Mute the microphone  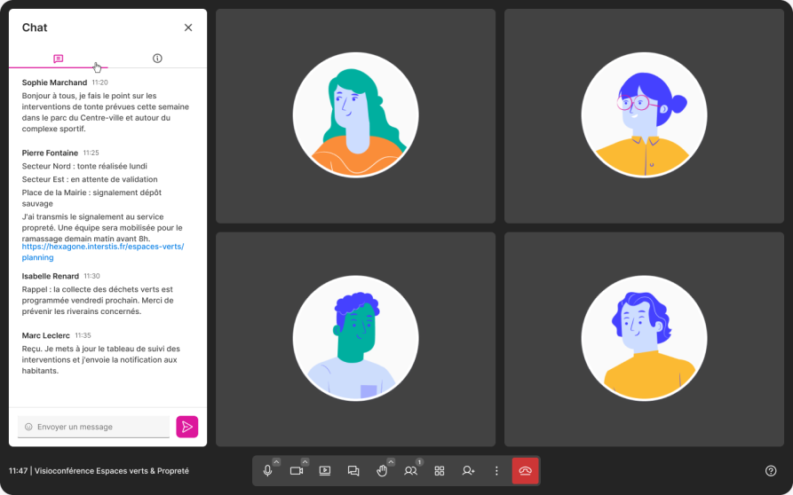point(267,471)
